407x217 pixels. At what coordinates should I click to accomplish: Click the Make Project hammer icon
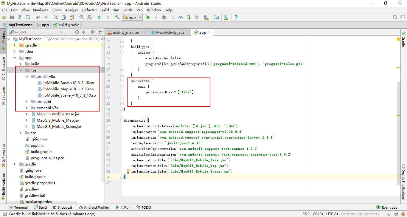click(117, 18)
